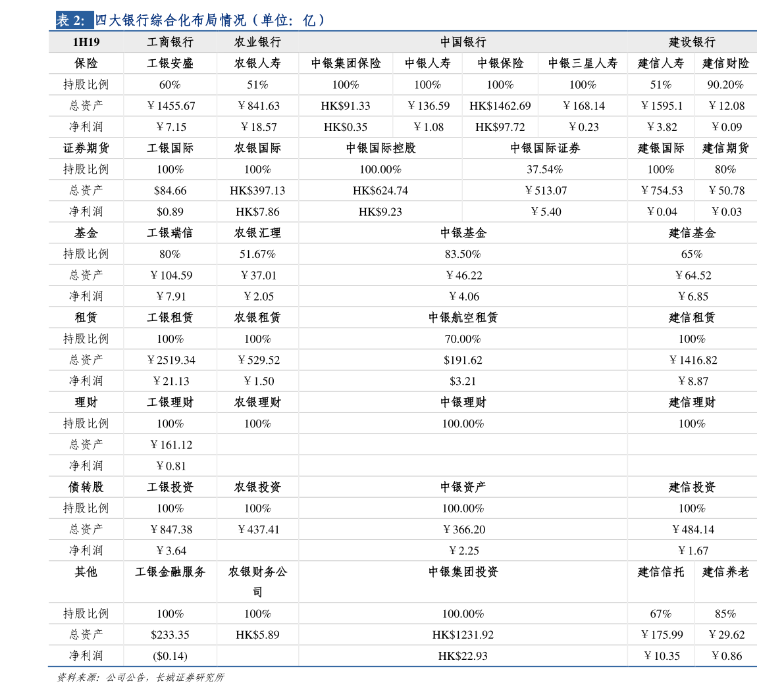The height and width of the screenshot is (696, 784).
Task: Select the 建信理财 cell
Action: tap(692, 402)
